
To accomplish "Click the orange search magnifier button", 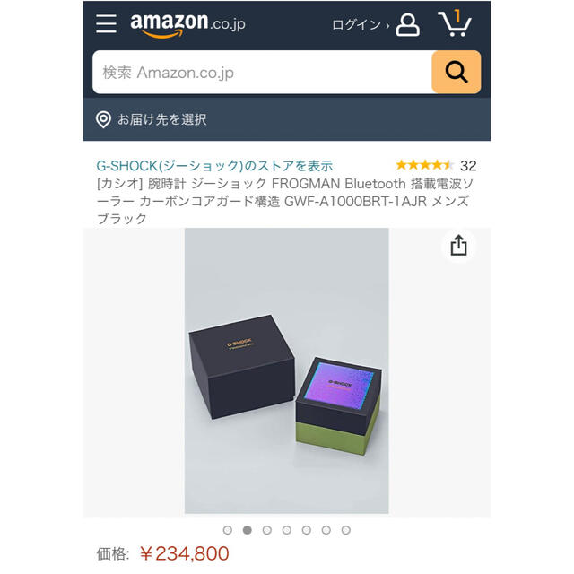I will coord(457,72).
